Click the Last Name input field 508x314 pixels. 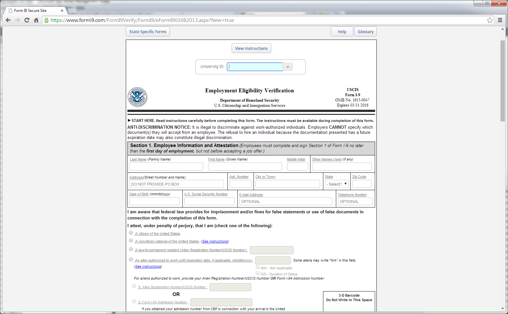click(x=166, y=166)
